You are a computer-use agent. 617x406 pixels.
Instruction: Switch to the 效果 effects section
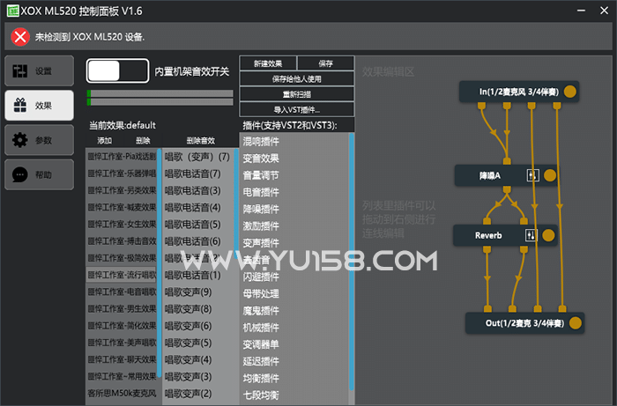pos(39,106)
